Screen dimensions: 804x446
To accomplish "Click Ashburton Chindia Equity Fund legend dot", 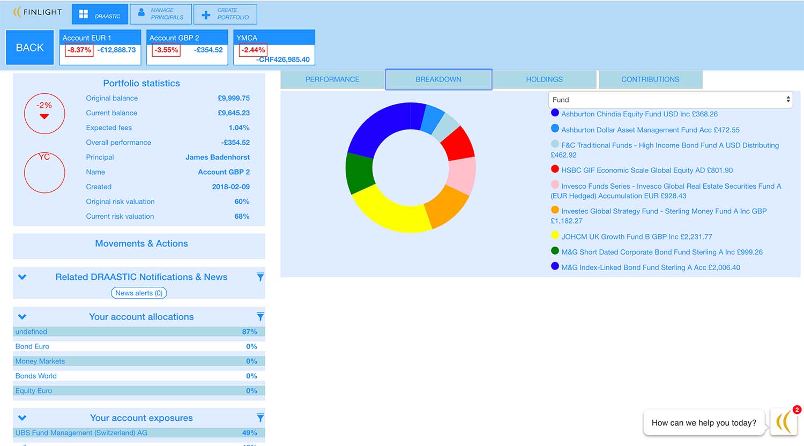I will [555, 113].
